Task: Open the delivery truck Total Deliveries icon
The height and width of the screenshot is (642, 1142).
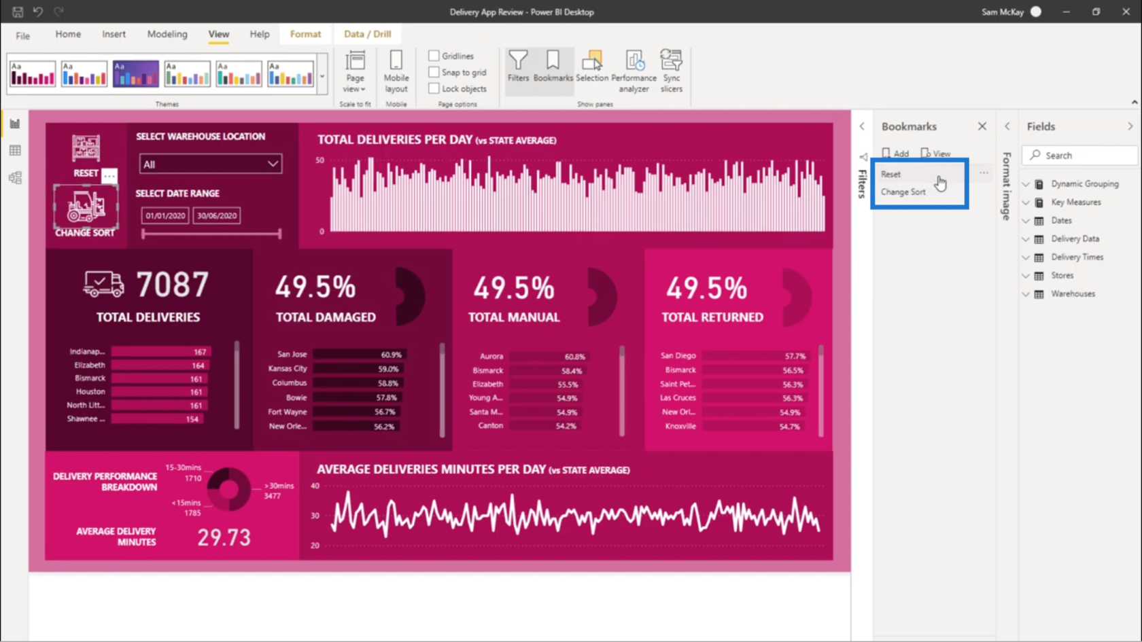Action: [104, 284]
